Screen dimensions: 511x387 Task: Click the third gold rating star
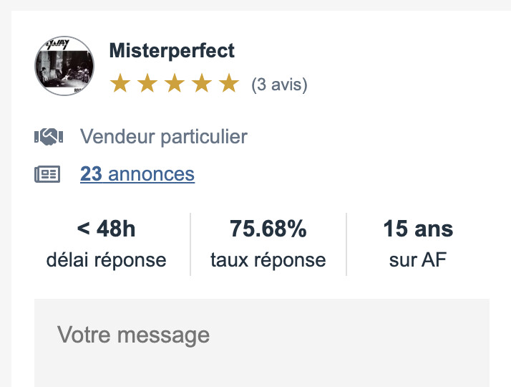click(175, 83)
